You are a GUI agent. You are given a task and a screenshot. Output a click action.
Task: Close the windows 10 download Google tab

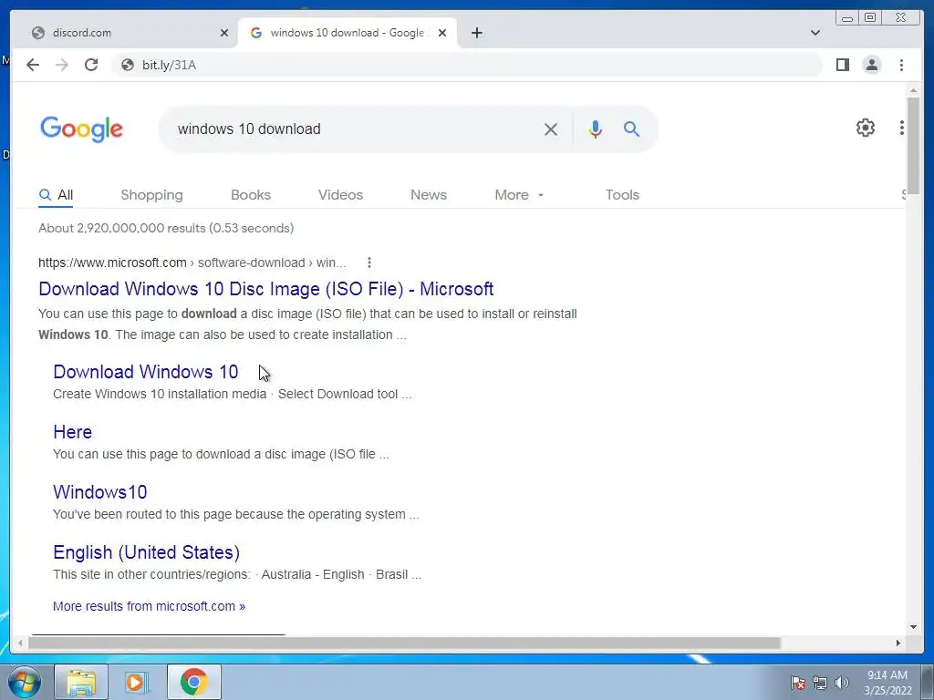coord(442,33)
